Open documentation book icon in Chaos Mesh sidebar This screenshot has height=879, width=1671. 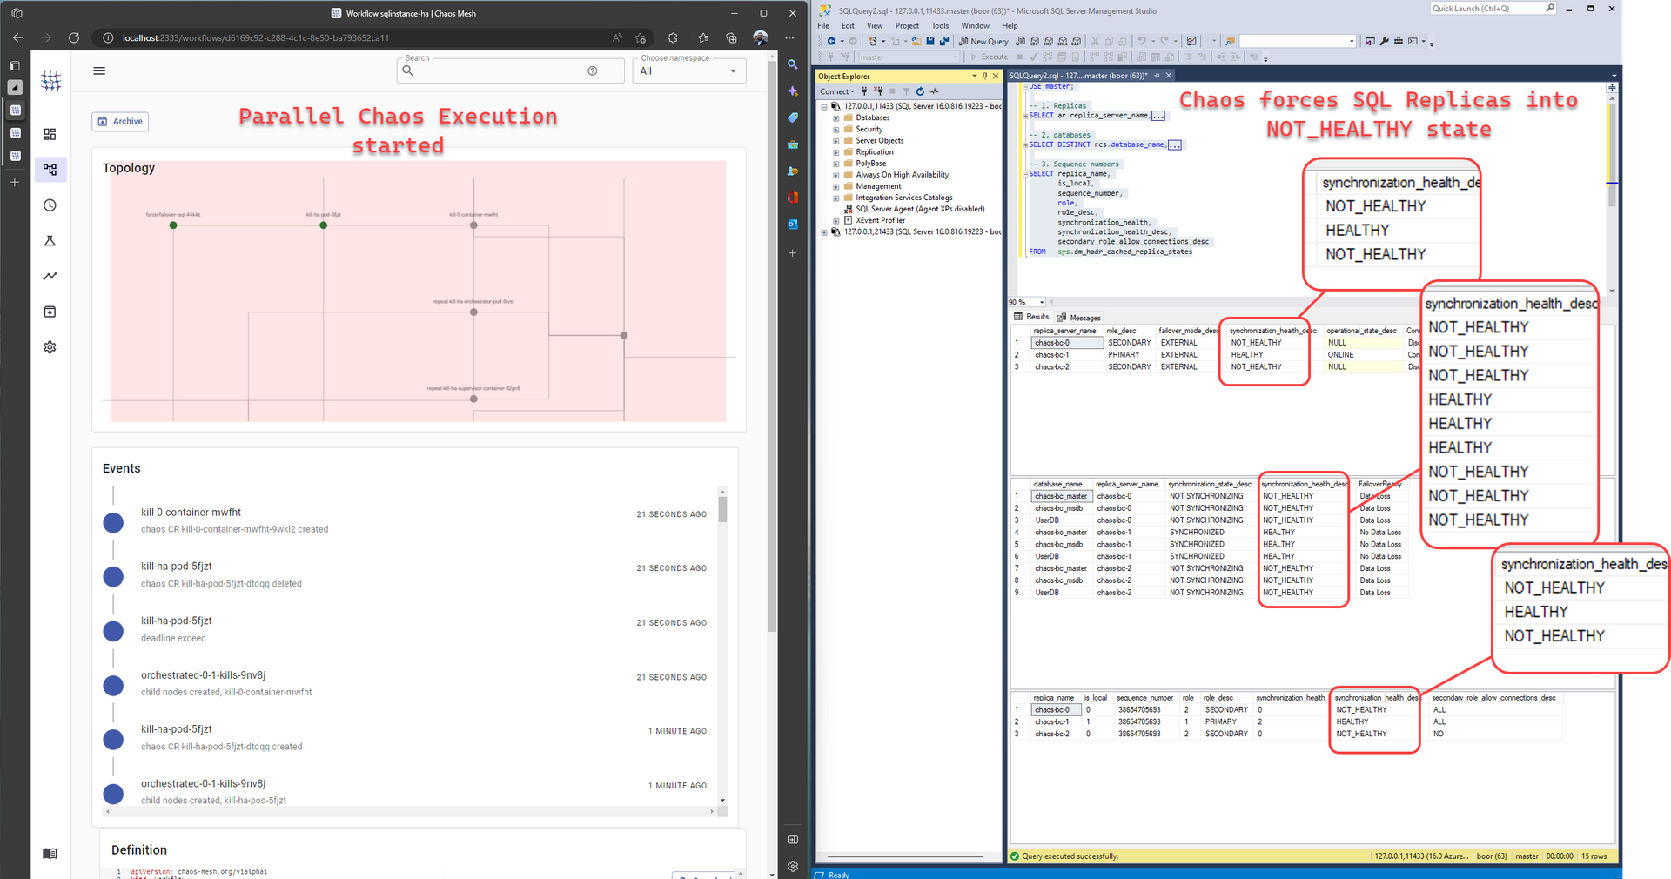(x=50, y=854)
